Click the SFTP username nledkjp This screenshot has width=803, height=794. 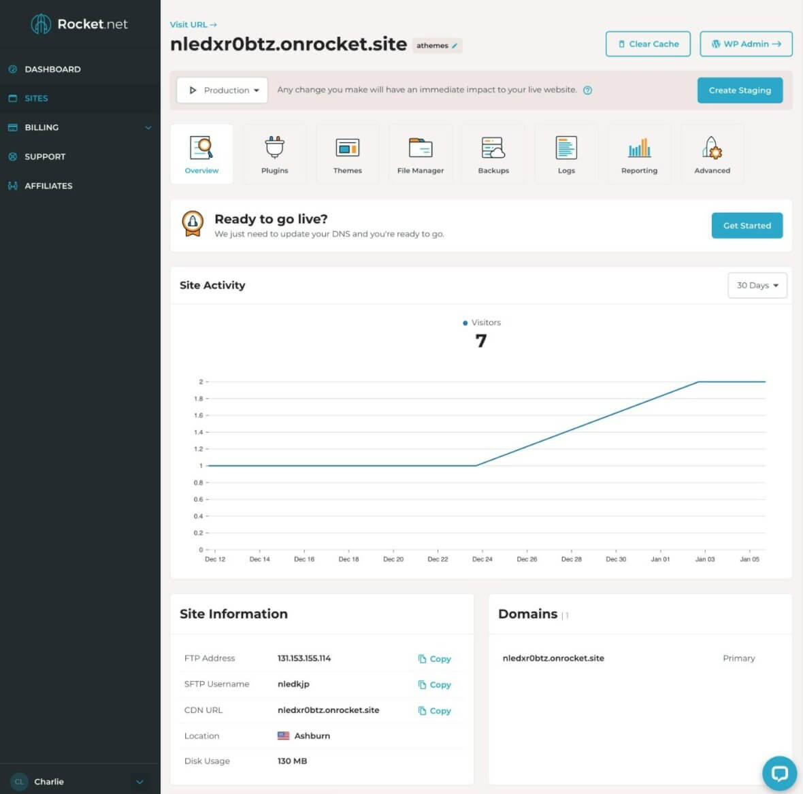tap(293, 684)
